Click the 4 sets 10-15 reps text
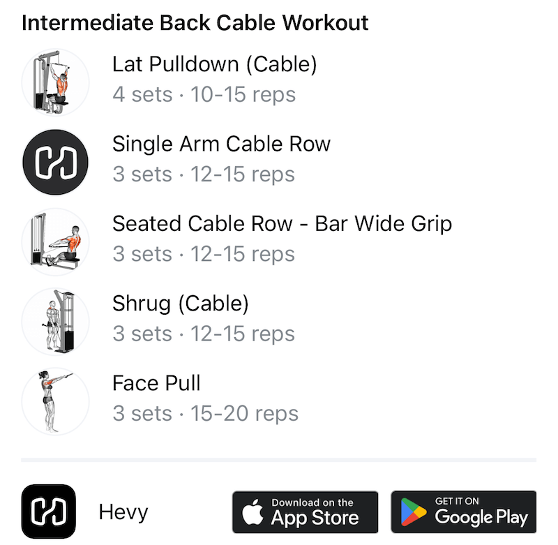 pos(204,95)
